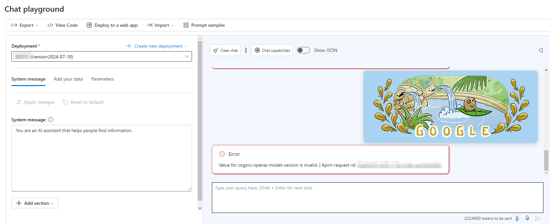Click the speaker icon in chat header
This screenshot has height=224, width=550.
[541, 50]
